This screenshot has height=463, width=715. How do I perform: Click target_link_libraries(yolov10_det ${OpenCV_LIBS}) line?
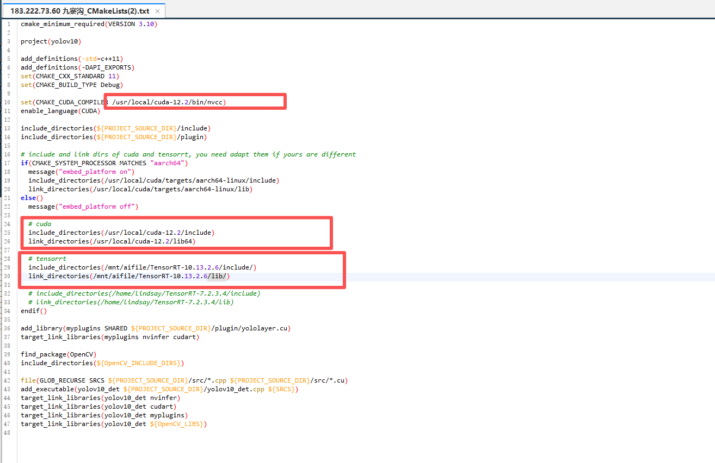114,424
